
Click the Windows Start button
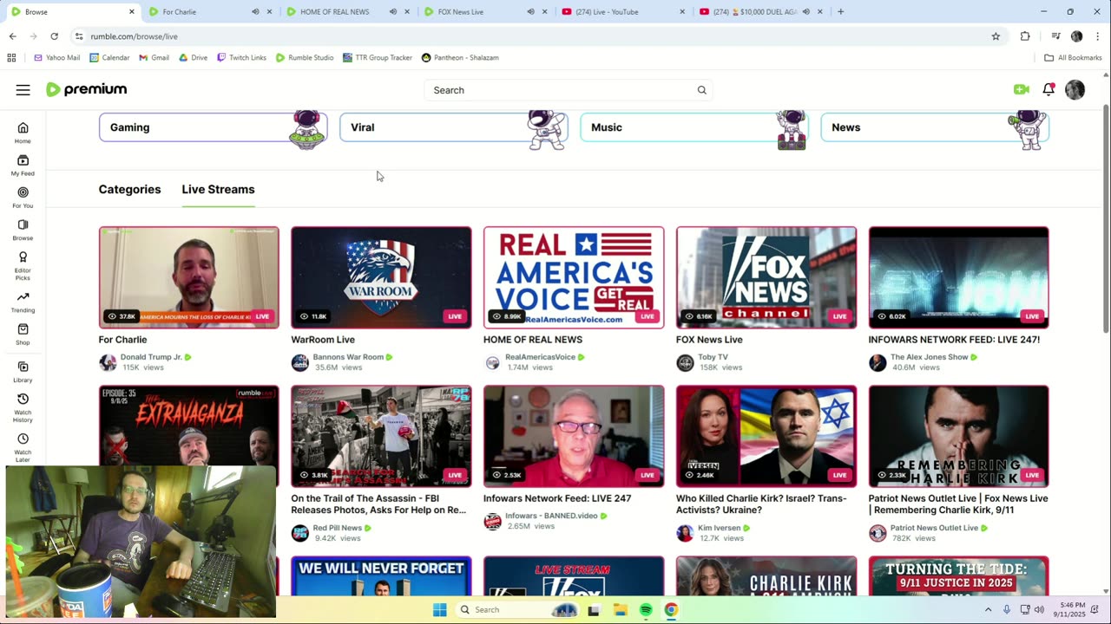point(439,609)
